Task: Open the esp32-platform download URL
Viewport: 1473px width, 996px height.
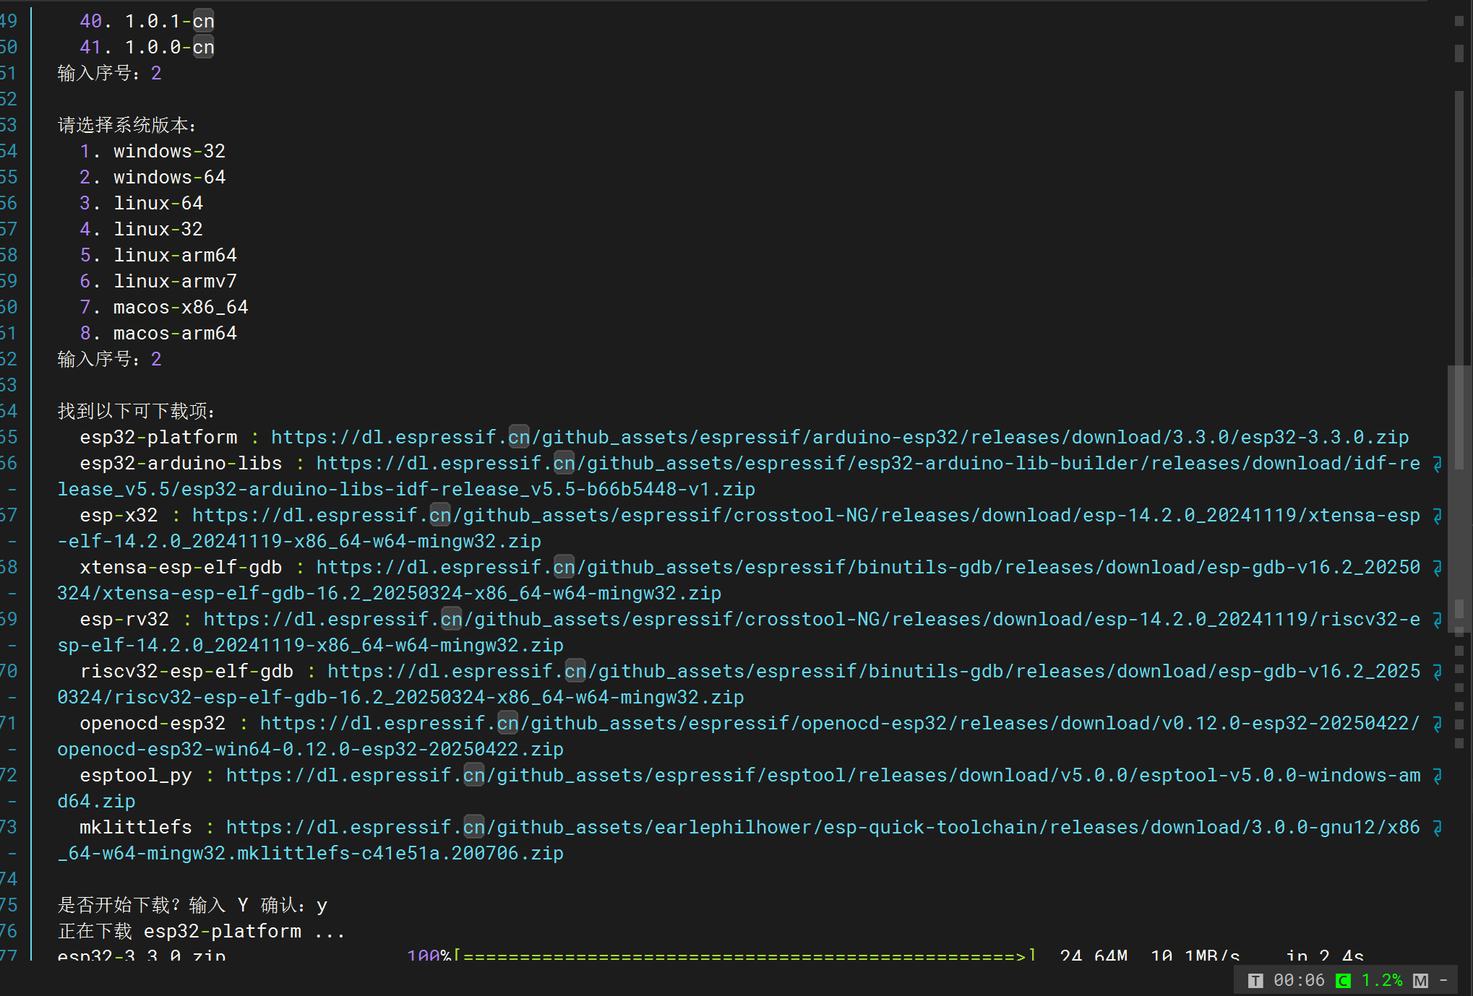Action: pyautogui.click(x=839, y=437)
